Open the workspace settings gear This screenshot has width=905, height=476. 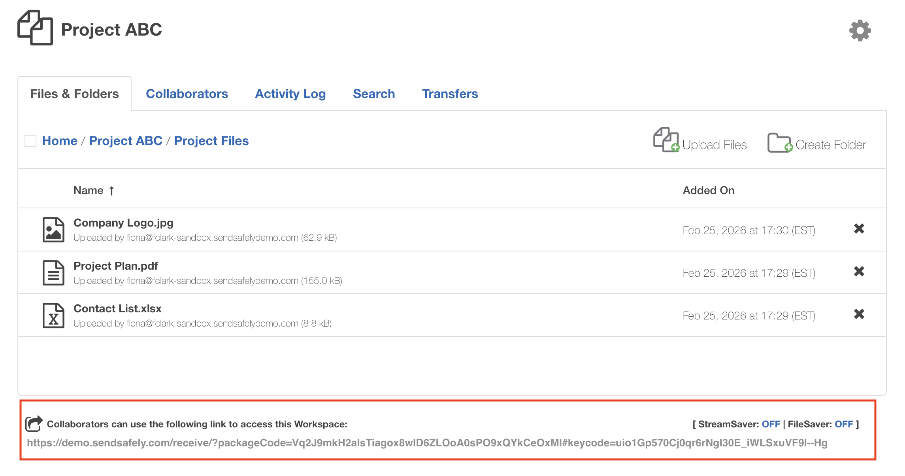[x=860, y=30]
